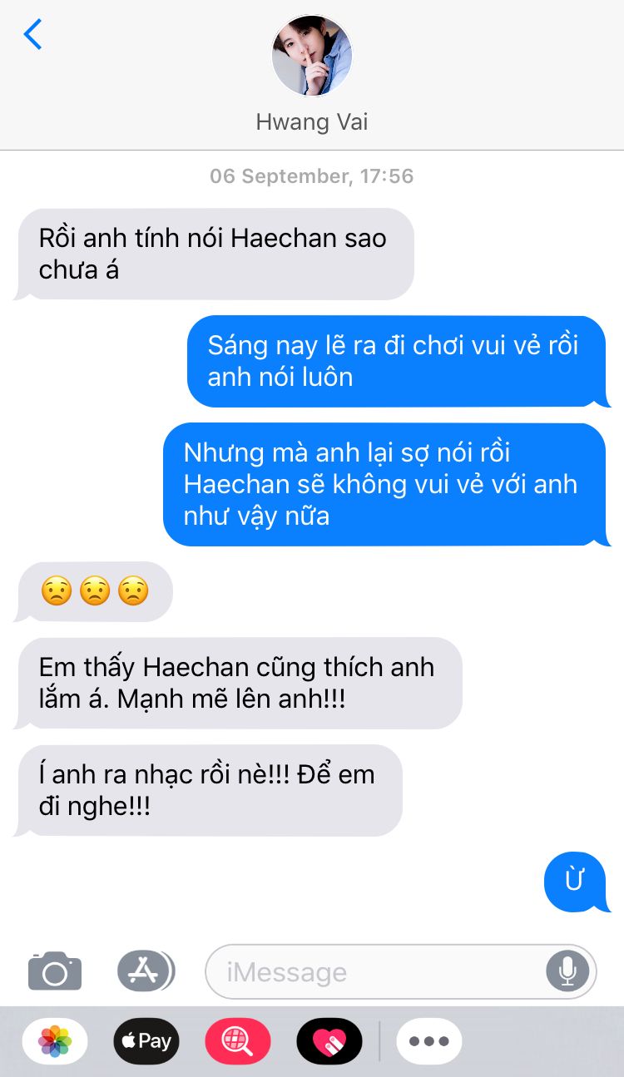Image resolution: width=624 pixels, height=1077 pixels.
Task: Open Hwang Vai contact avatar
Action: click(x=312, y=55)
